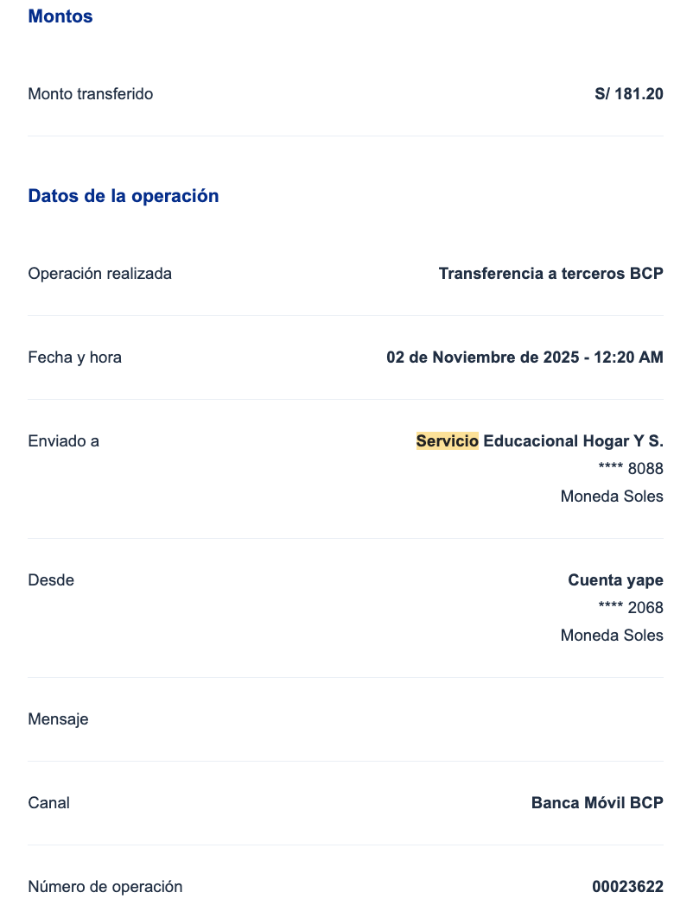This screenshot has height=924, width=693.
Task: Select the Monto transferido label
Action: coord(91,94)
